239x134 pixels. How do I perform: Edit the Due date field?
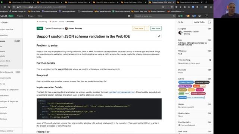[x=209, y=70]
